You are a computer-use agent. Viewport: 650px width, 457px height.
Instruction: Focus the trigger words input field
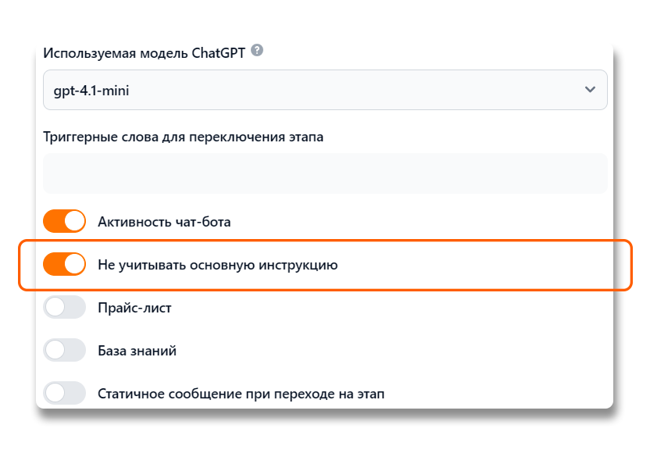click(x=325, y=173)
